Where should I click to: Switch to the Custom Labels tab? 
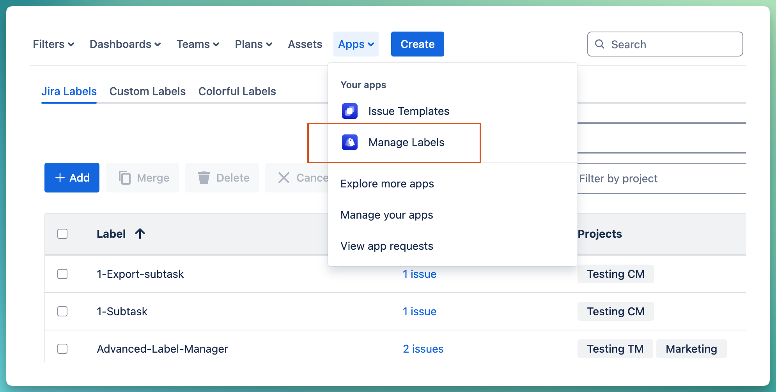pos(147,91)
